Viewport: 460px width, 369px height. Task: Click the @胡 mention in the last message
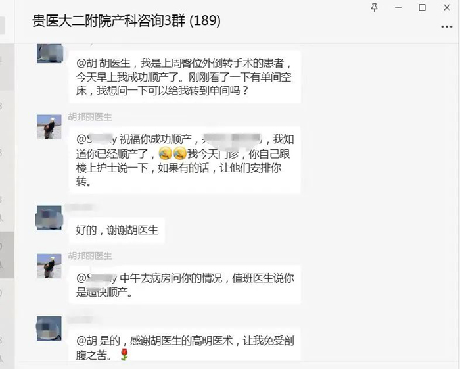tap(87, 341)
